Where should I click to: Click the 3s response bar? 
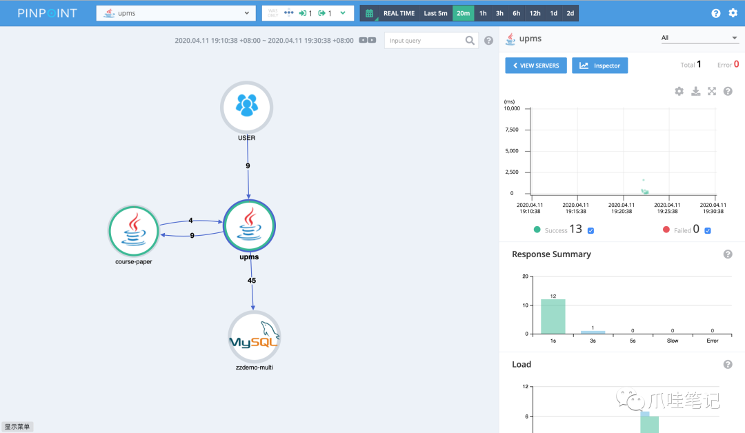[x=593, y=332]
